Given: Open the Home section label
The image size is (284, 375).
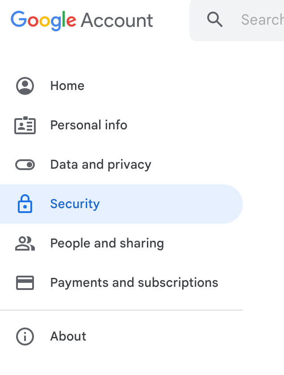Looking at the screenshot, I should (x=67, y=86).
